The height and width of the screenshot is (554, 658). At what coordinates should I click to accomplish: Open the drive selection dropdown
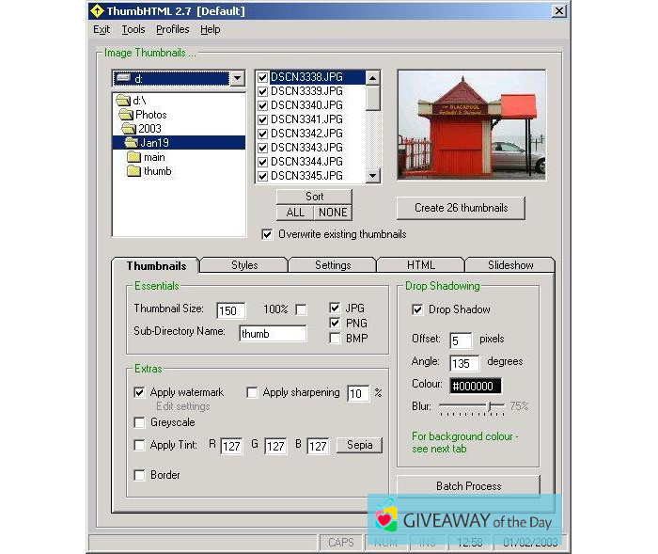pyautogui.click(x=237, y=79)
